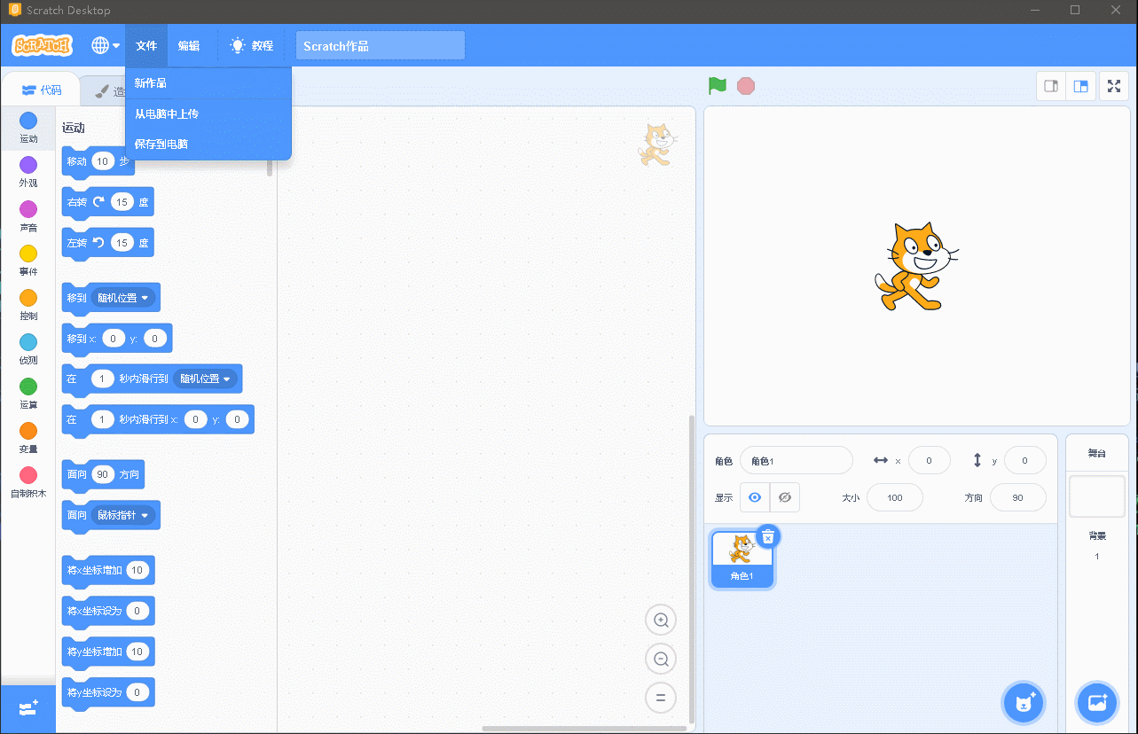Image resolution: width=1138 pixels, height=734 pixels.
Task: Close the Scratch Desktop window
Action: pyautogui.click(x=1116, y=11)
